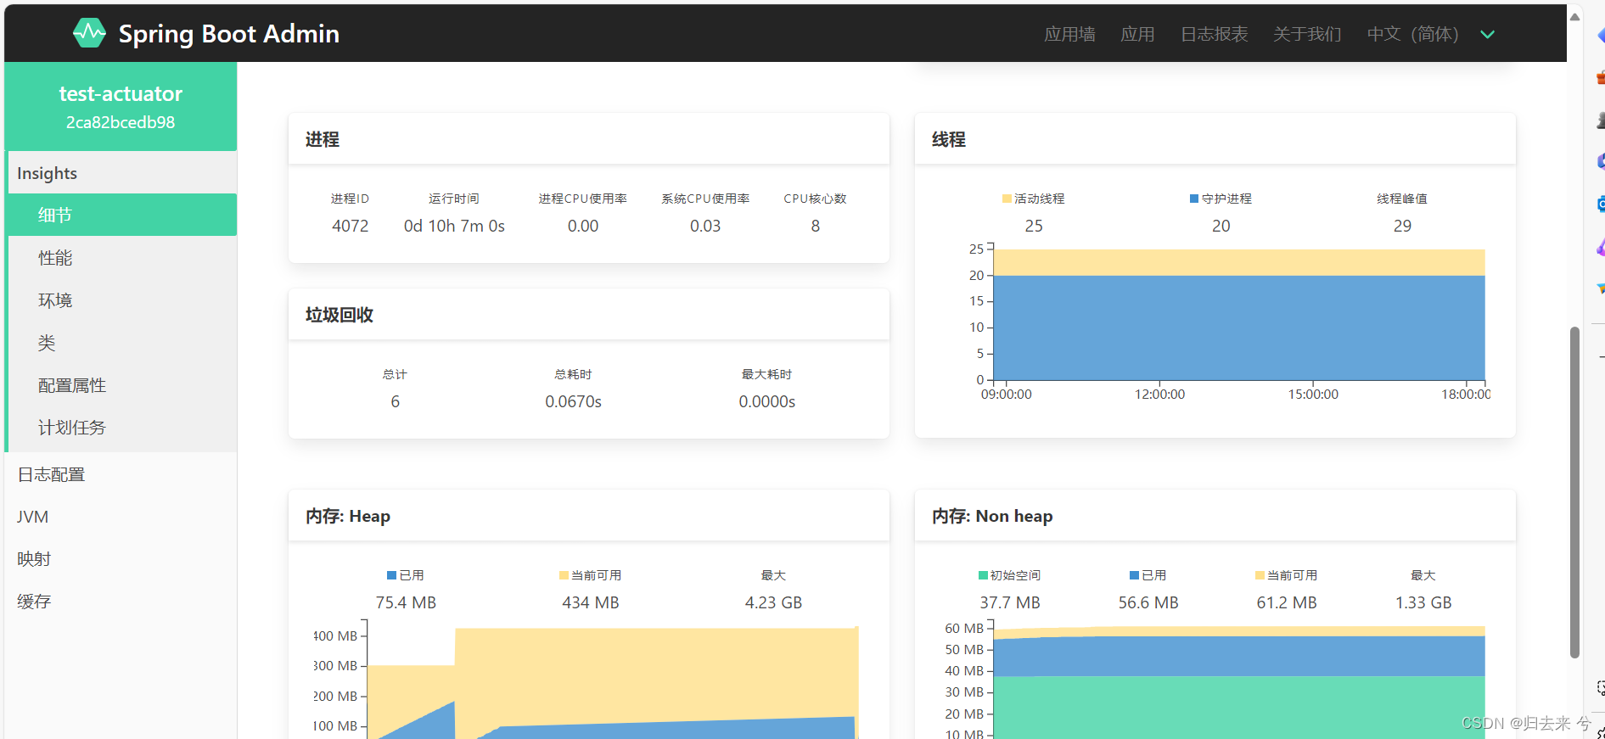This screenshot has height=739, width=1605.
Task: Click the 系统CPU使用率 value 0.03
Action: pos(705,226)
